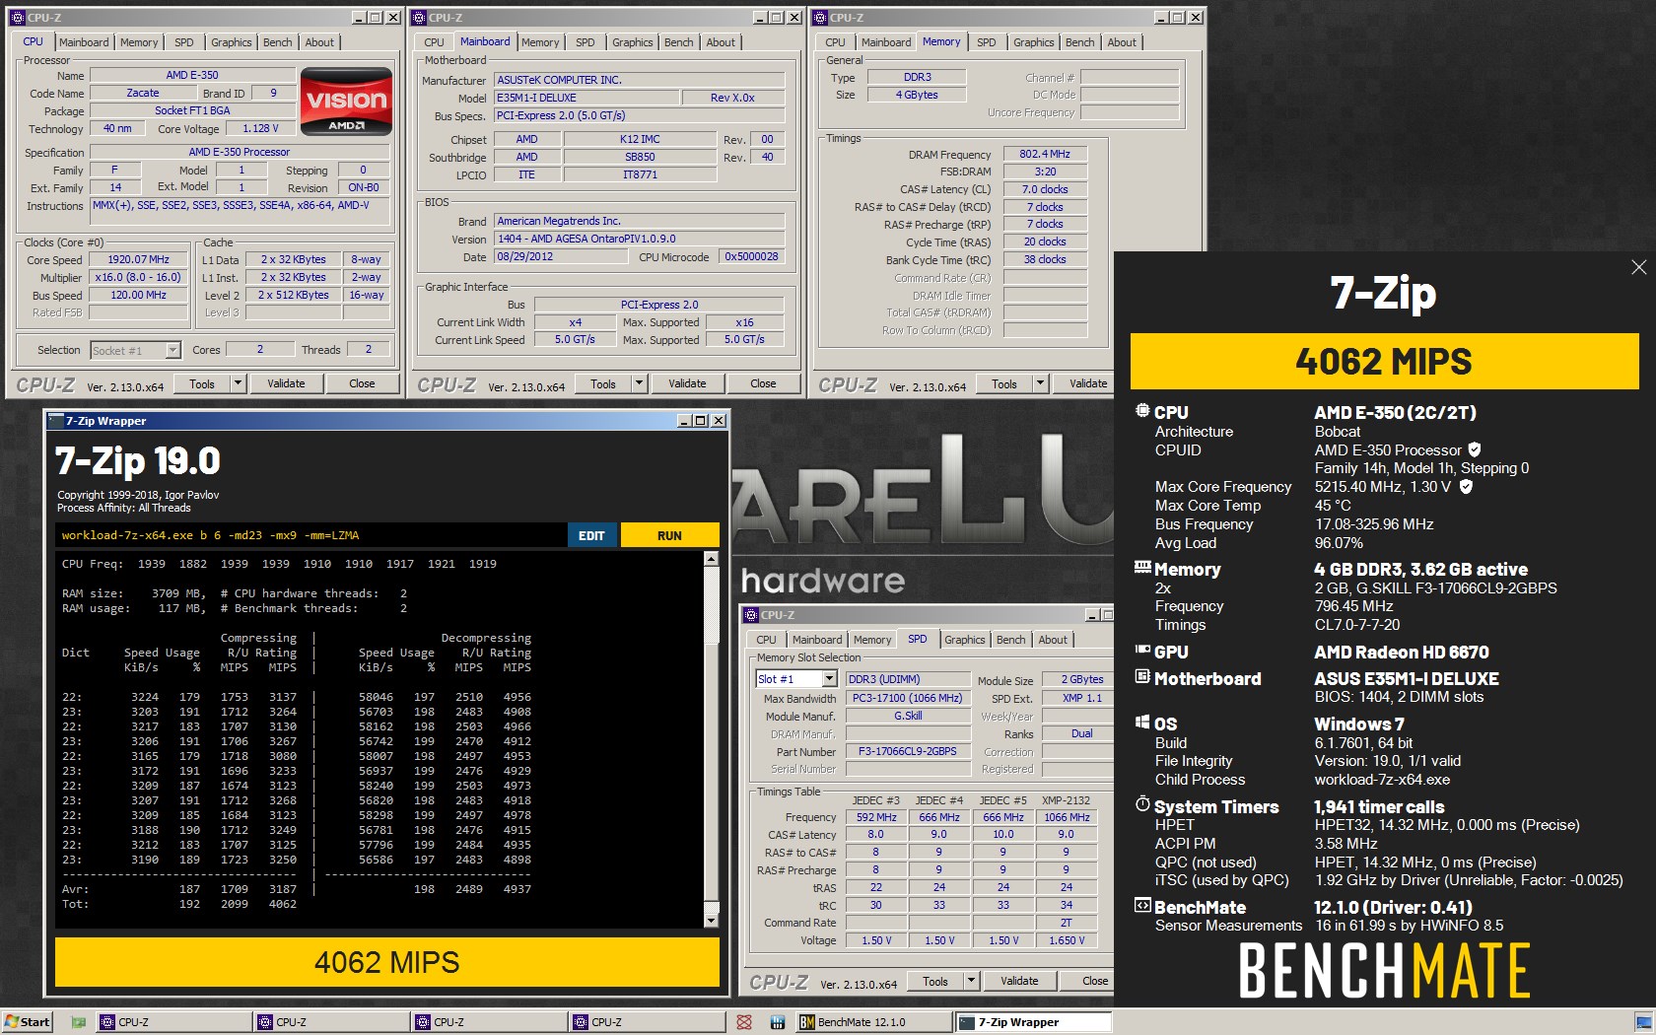Click the Core Speed 1920.07 MHz value
Screen dimensions: 1656x1035
[x=138, y=259]
